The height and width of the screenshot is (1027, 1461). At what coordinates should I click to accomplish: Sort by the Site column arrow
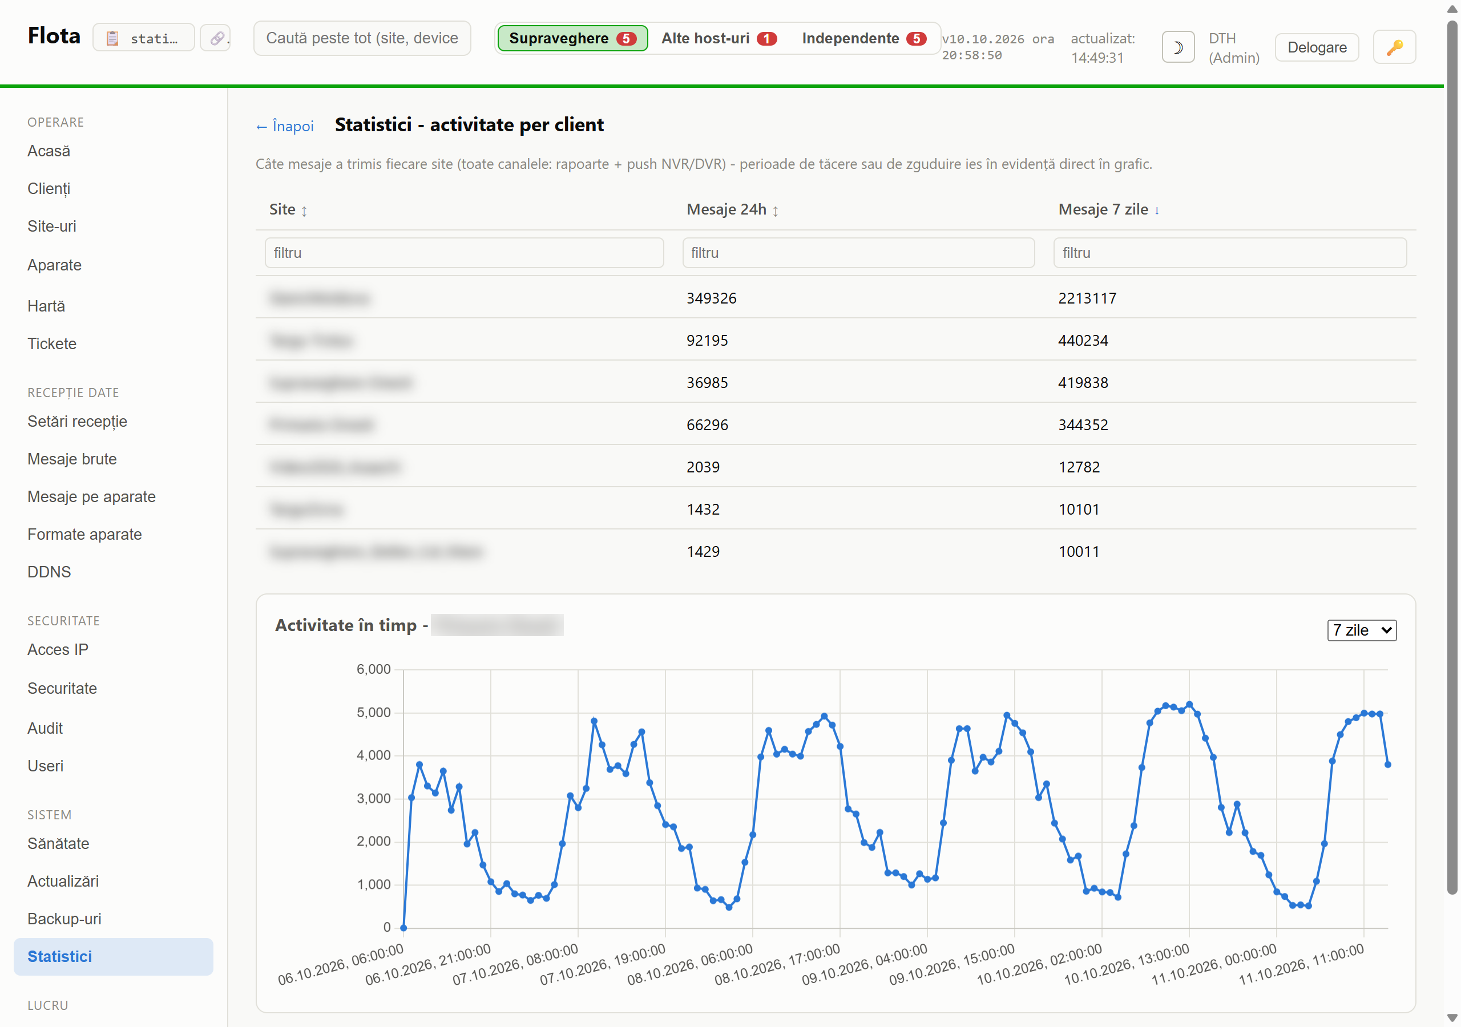click(x=304, y=210)
